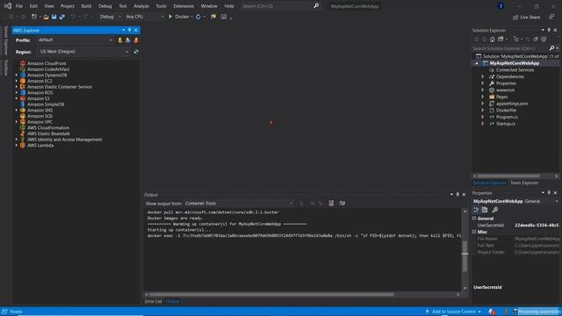Open the Analyze menu
Screen dimensions: 562x316
coord(141,6)
